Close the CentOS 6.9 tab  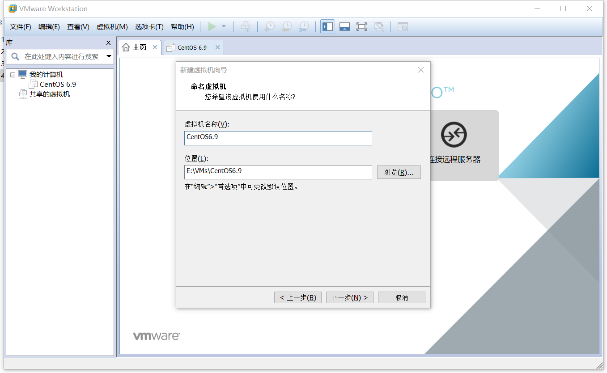217,47
